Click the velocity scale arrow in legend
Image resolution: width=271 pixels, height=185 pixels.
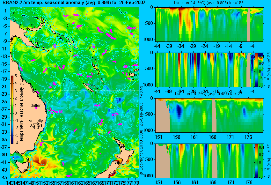click(37, 123)
